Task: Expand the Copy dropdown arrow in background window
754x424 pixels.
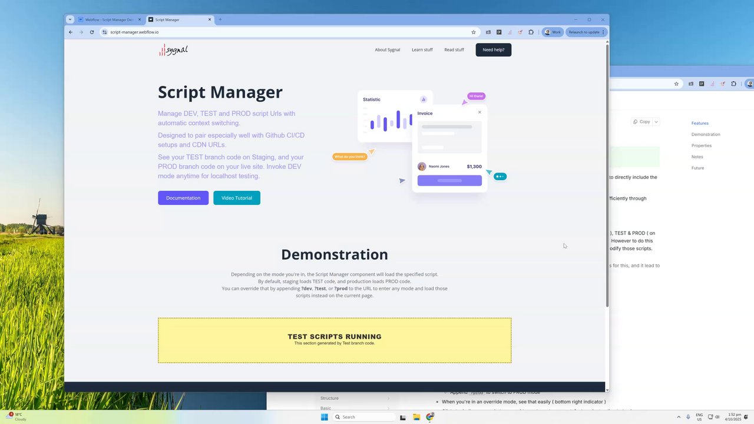Action: (656, 122)
